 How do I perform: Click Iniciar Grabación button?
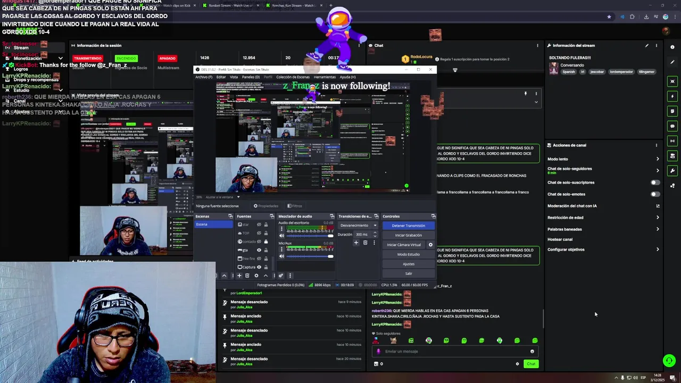coord(408,235)
